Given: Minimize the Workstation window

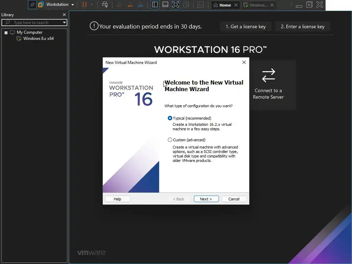Looking at the screenshot, I should [x=299, y=6].
